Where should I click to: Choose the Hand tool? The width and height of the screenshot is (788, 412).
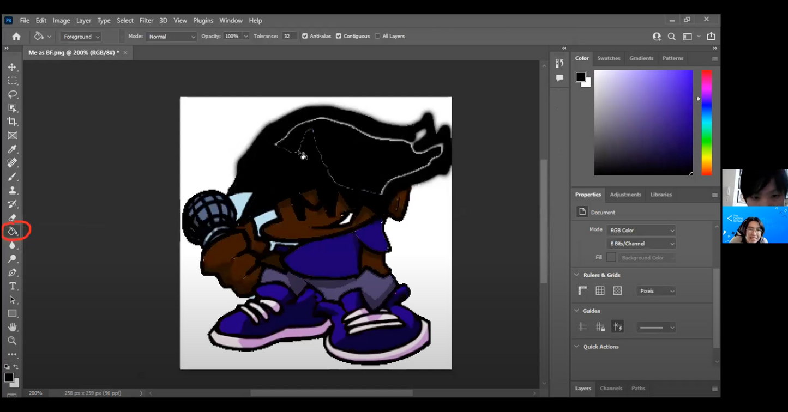(x=12, y=327)
